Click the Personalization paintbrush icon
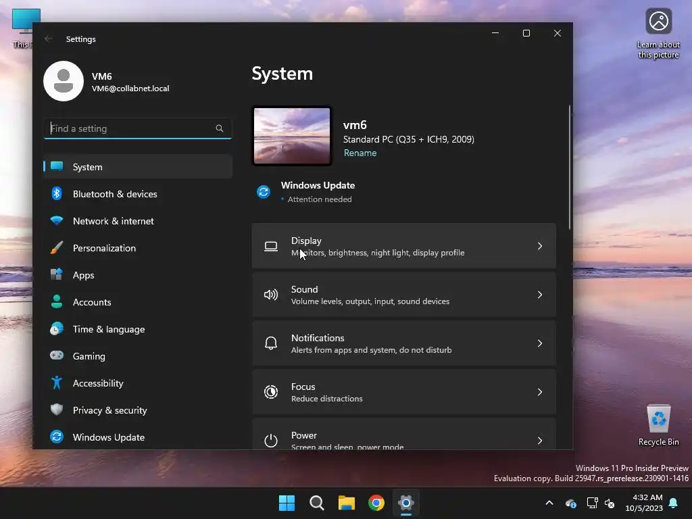 click(x=57, y=247)
